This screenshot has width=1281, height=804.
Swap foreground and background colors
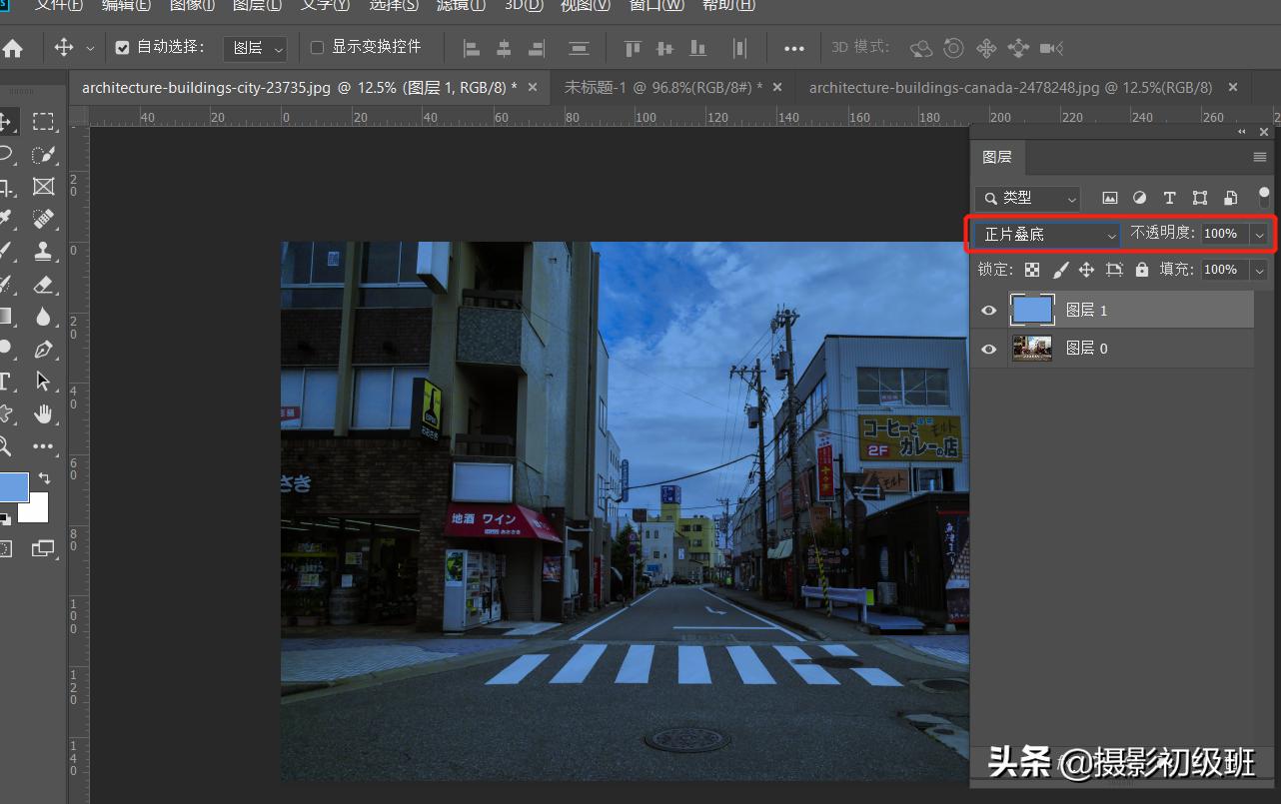44,478
